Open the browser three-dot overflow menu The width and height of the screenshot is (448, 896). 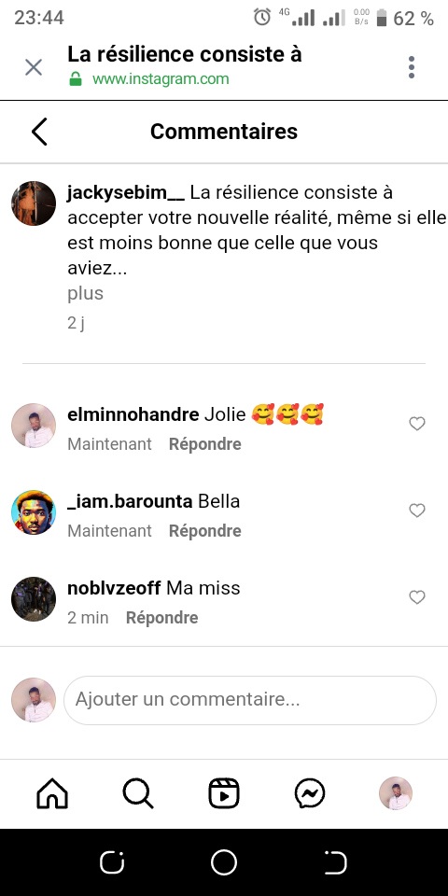click(412, 67)
